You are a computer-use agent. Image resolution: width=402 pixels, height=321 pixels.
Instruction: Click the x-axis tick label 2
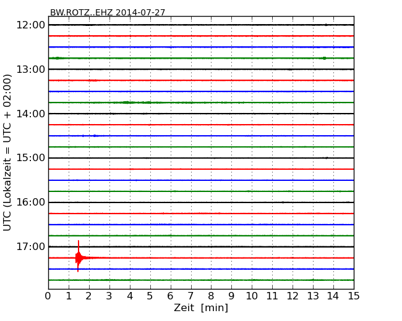pyautogui.click(x=88, y=296)
